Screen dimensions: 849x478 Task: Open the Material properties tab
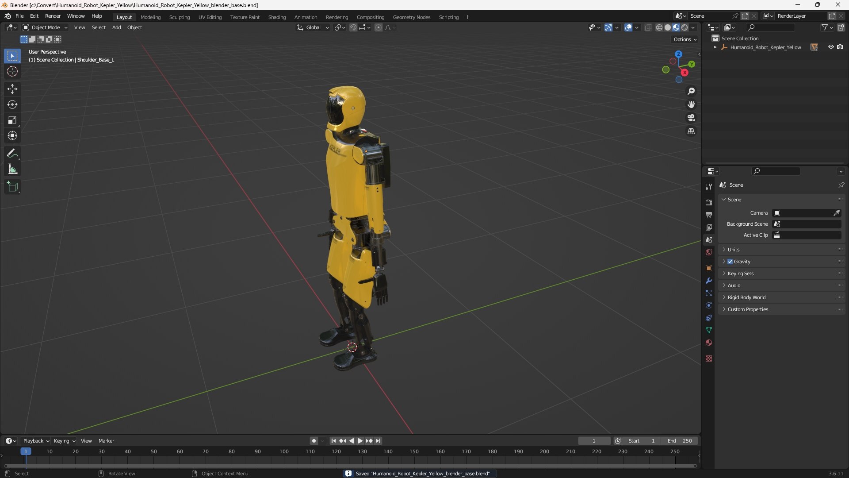[x=709, y=343]
